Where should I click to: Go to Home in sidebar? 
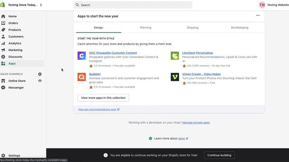tap(13, 16)
